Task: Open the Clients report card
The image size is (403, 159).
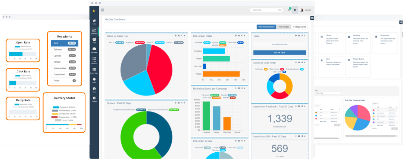Action: [331, 42]
